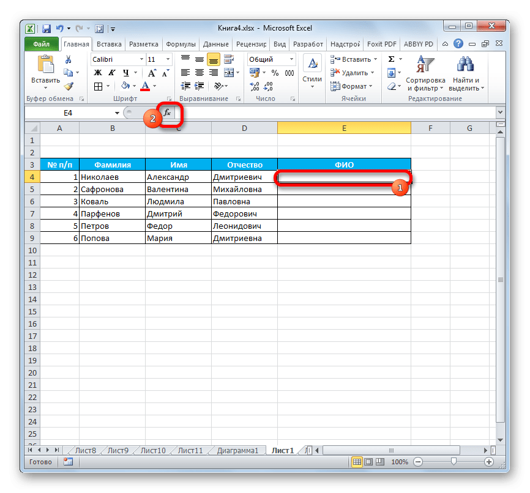The height and width of the screenshot is (493, 530).
Task: Expand the formula bar
Action: pyautogui.click(x=500, y=113)
